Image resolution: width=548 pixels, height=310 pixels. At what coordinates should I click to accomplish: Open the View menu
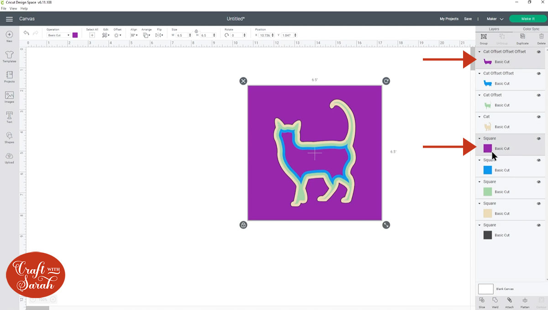(13, 8)
